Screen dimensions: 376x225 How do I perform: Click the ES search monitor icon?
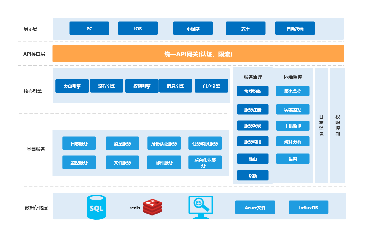(x=201, y=207)
